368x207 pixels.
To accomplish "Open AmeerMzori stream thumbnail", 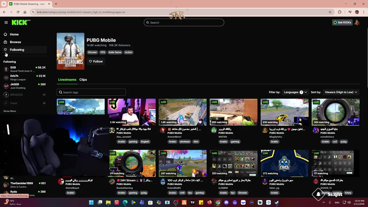I will (183, 112).
